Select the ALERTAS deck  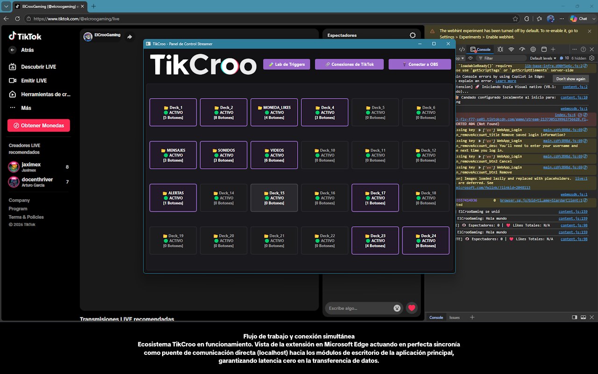point(173,198)
